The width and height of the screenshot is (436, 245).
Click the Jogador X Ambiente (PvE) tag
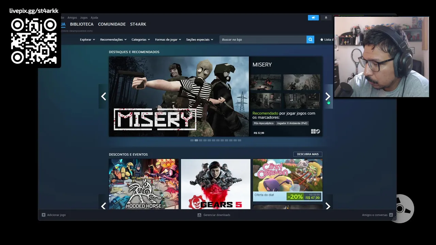coord(292,123)
